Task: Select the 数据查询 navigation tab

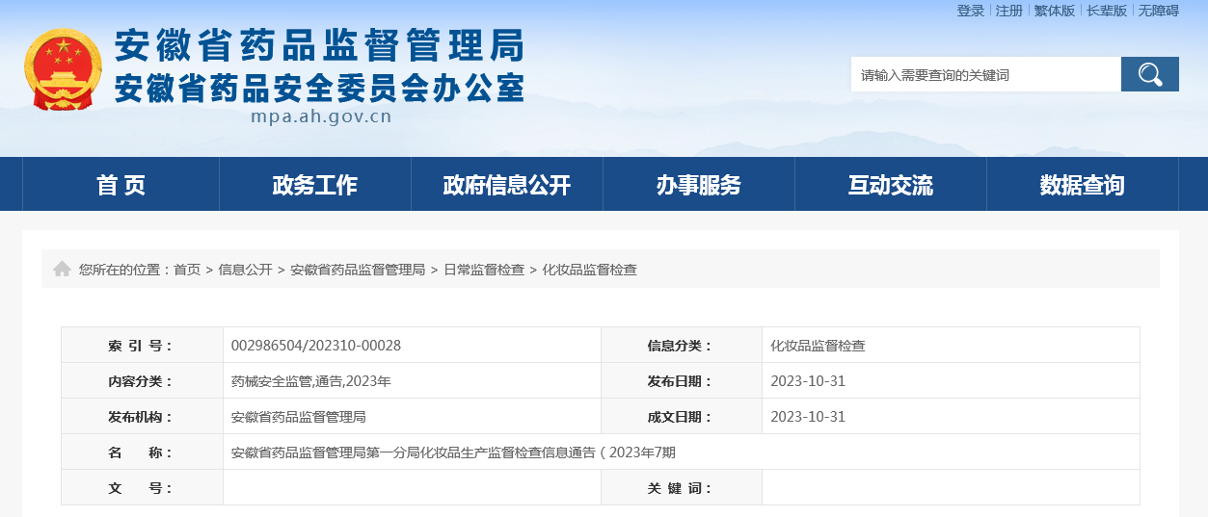Action: point(1082,185)
